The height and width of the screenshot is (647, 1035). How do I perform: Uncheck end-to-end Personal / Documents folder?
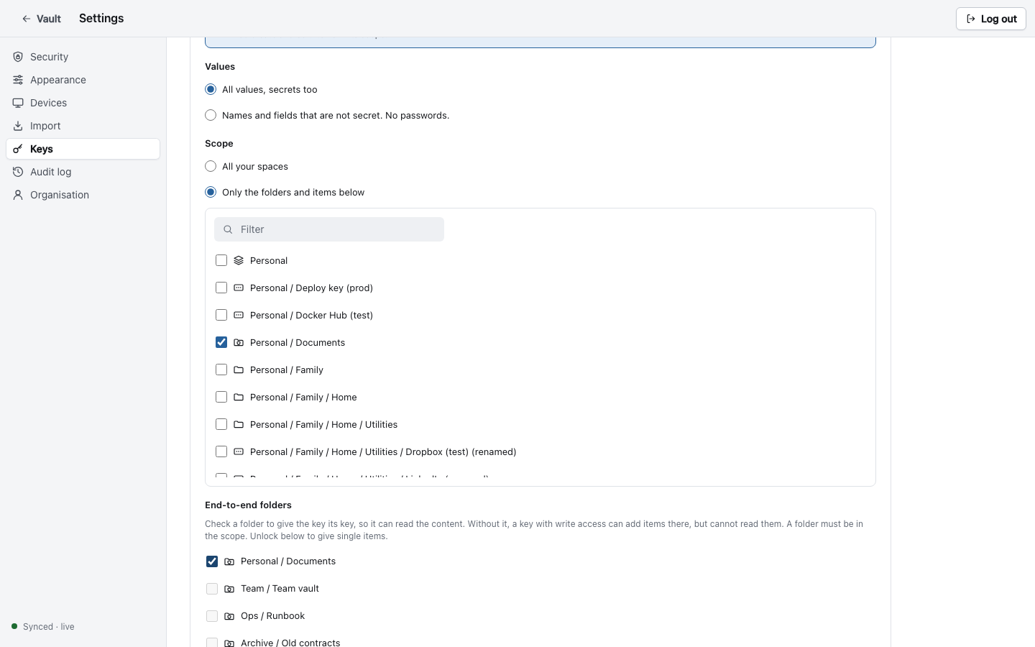[x=212, y=561]
